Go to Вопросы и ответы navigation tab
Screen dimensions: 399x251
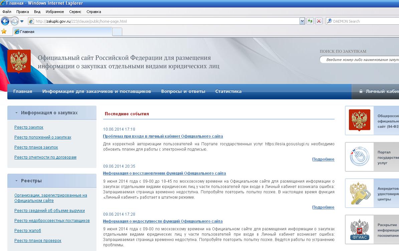183,91
